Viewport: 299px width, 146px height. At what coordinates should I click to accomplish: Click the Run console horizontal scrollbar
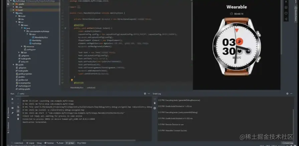tap(79, 140)
